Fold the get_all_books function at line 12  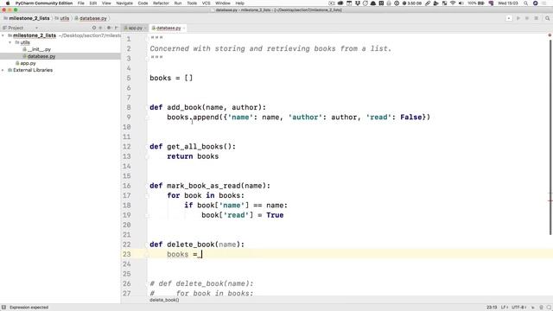pos(147,147)
